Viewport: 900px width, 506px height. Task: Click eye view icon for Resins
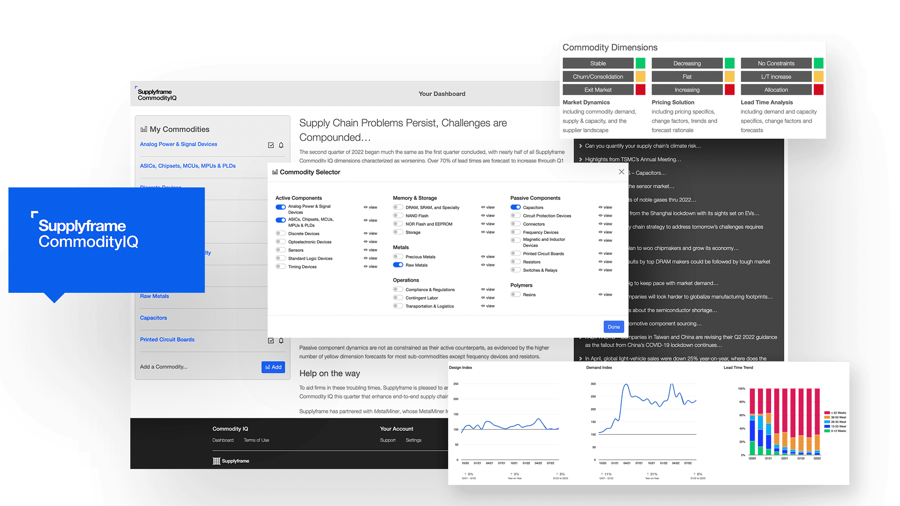tap(601, 295)
